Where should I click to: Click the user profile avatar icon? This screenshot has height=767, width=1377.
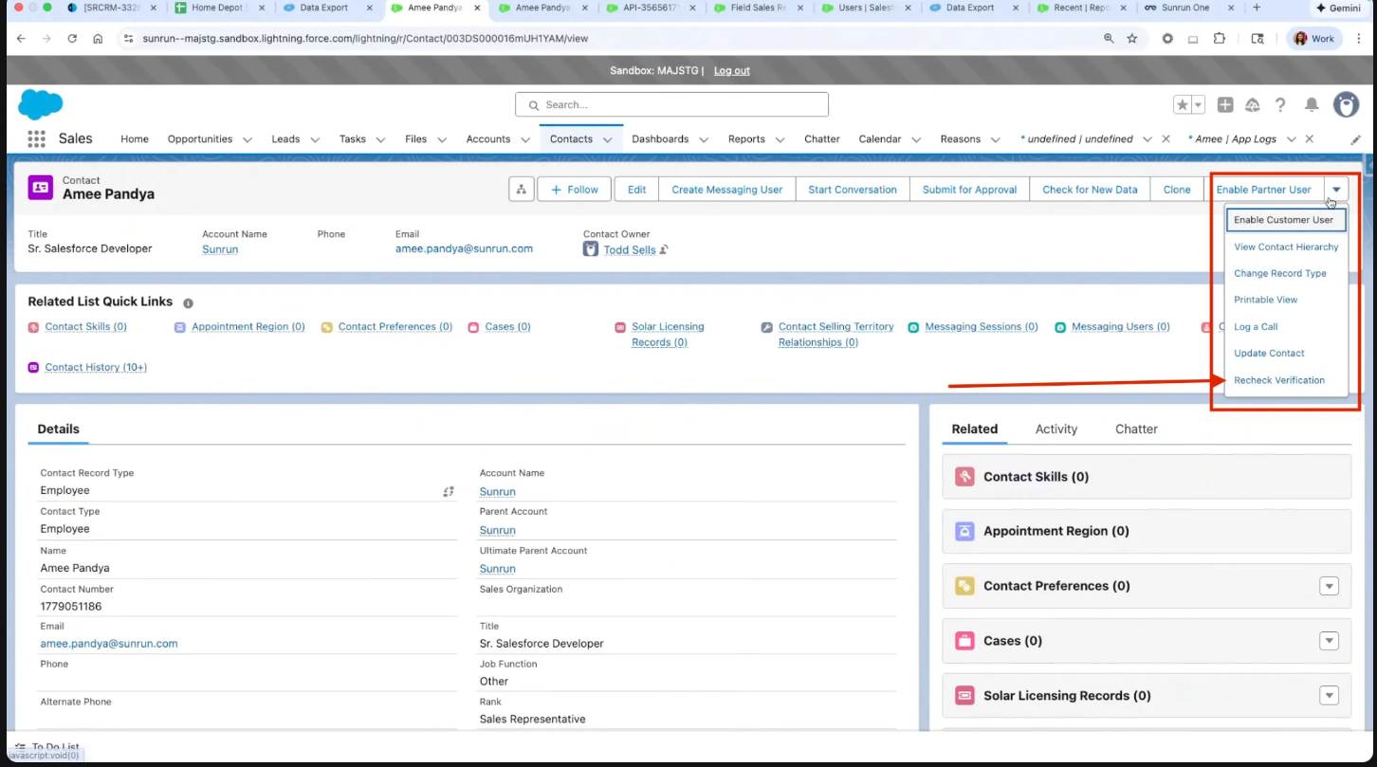pyautogui.click(x=1346, y=104)
